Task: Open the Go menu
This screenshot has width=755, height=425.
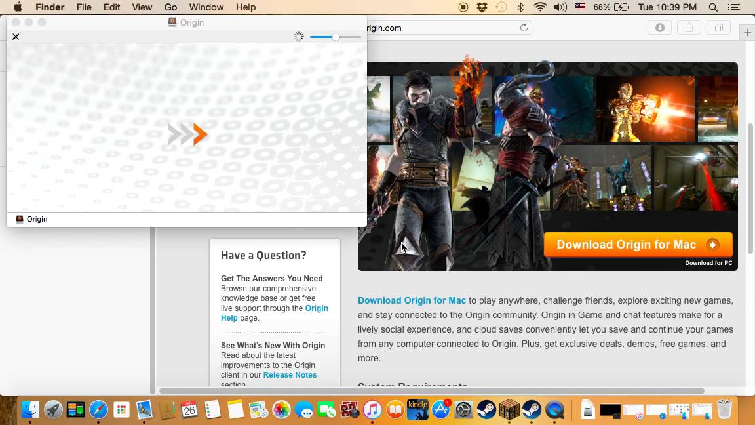Action: coord(170,7)
